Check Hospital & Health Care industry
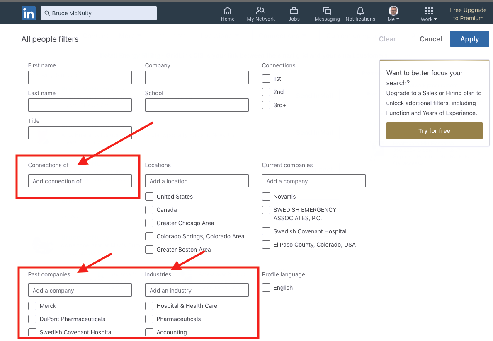Image resolution: width=493 pixels, height=341 pixels. tap(149, 305)
